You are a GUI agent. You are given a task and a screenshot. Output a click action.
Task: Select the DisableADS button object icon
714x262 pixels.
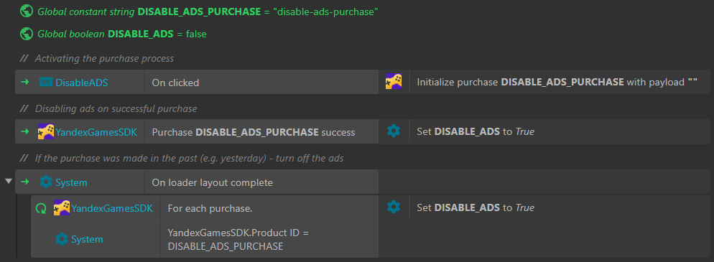tap(46, 83)
